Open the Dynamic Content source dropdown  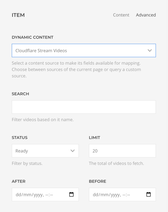(x=84, y=50)
